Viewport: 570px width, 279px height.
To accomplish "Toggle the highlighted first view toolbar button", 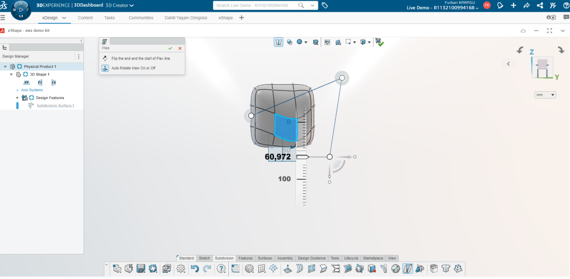I will [278, 42].
